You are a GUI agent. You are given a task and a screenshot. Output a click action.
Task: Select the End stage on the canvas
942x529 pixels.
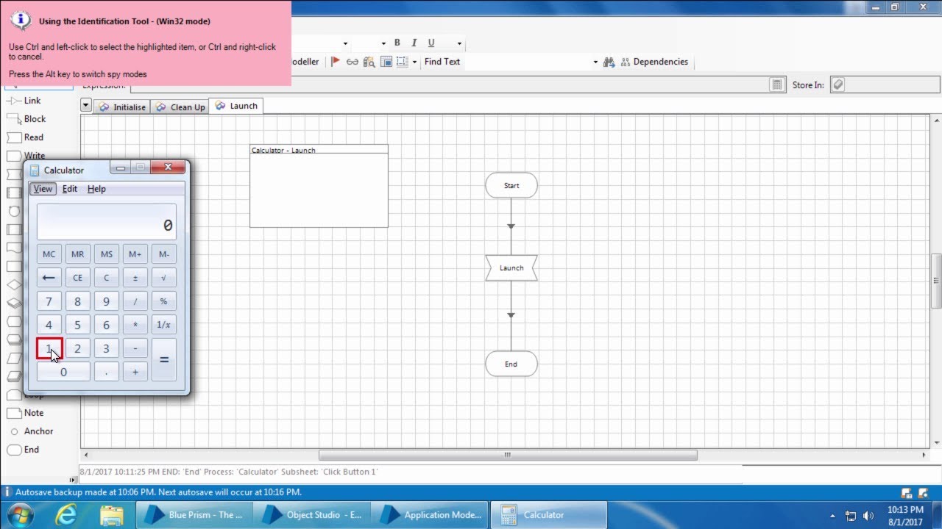point(511,364)
